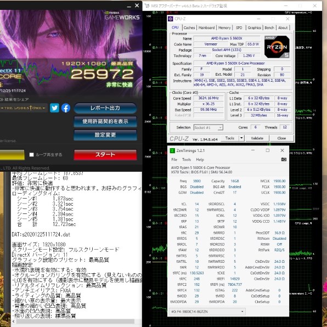Click the Bus Speed value 99.98 MHz
Screen dimensions: 327x327
[208, 110]
